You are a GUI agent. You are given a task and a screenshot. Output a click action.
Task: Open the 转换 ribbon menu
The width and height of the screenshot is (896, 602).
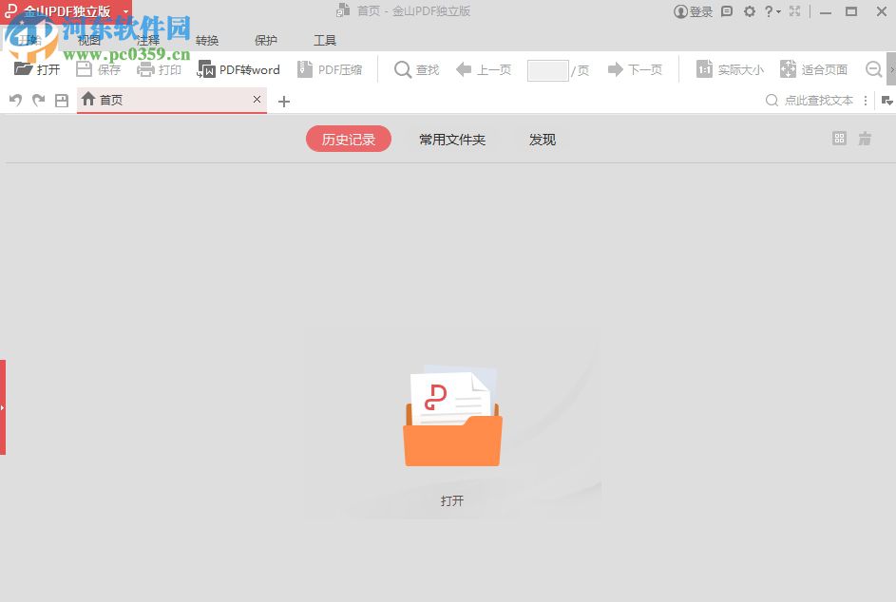click(206, 40)
